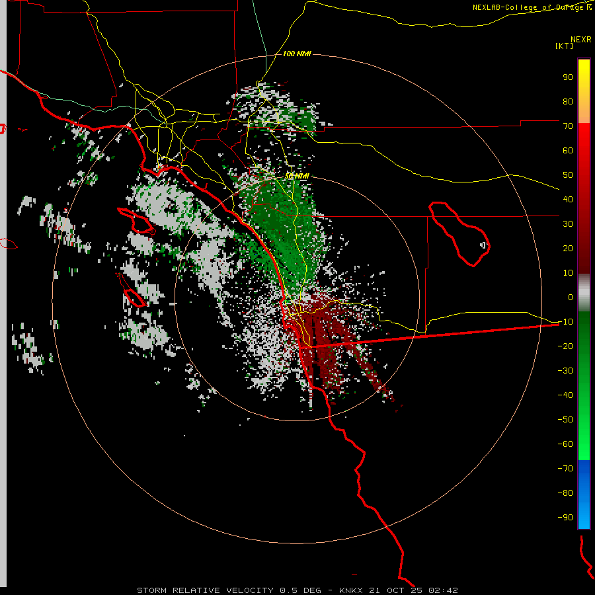The width and height of the screenshot is (595, 595).
Task: Click the -70 scale value label
Action: pos(565,469)
